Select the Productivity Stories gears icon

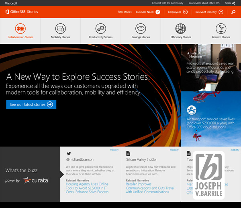[101, 29]
